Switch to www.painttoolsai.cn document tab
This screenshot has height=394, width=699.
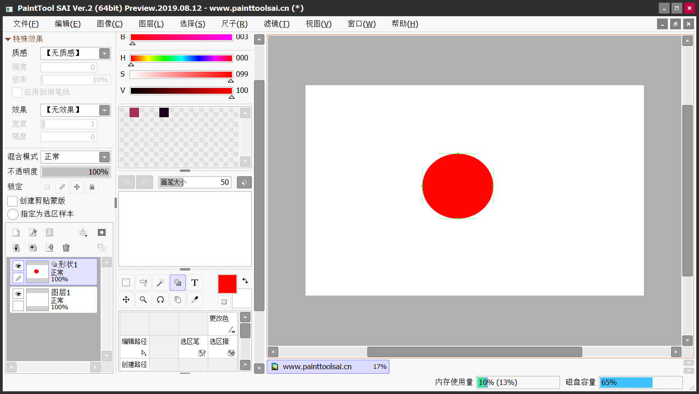pyautogui.click(x=328, y=367)
